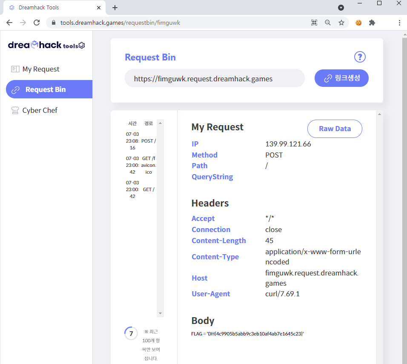
Task: Click the round tab search dropdown
Action: click(x=341, y=8)
